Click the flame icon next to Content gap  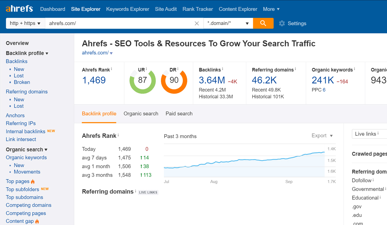tap(37, 221)
